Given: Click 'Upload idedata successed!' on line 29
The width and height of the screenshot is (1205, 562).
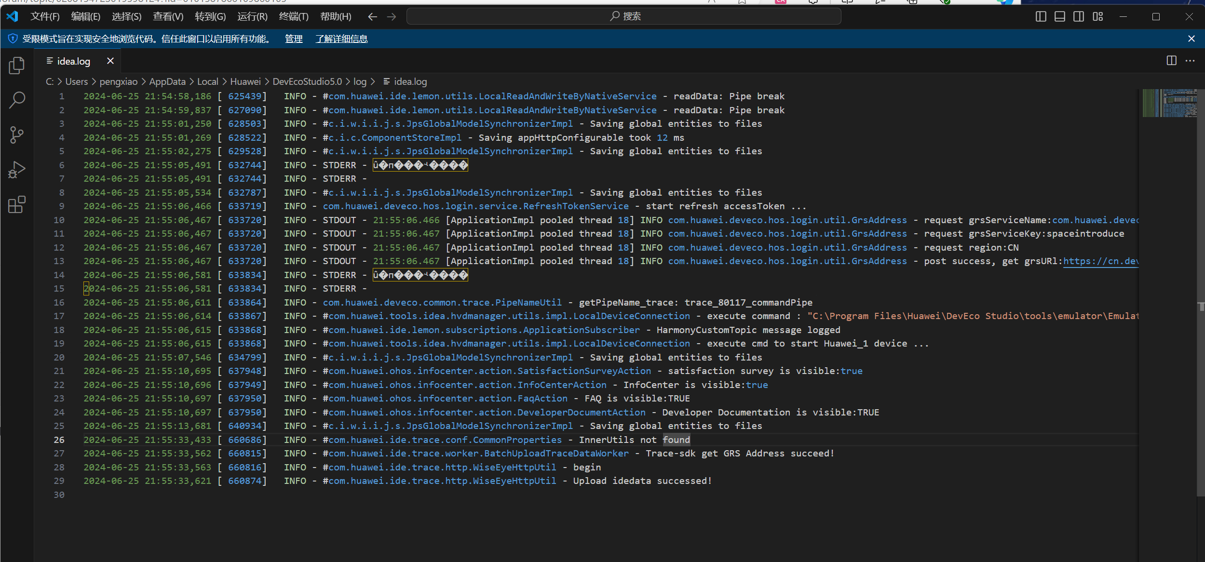Looking at the screenshot, I should click(x=642, y=481).
